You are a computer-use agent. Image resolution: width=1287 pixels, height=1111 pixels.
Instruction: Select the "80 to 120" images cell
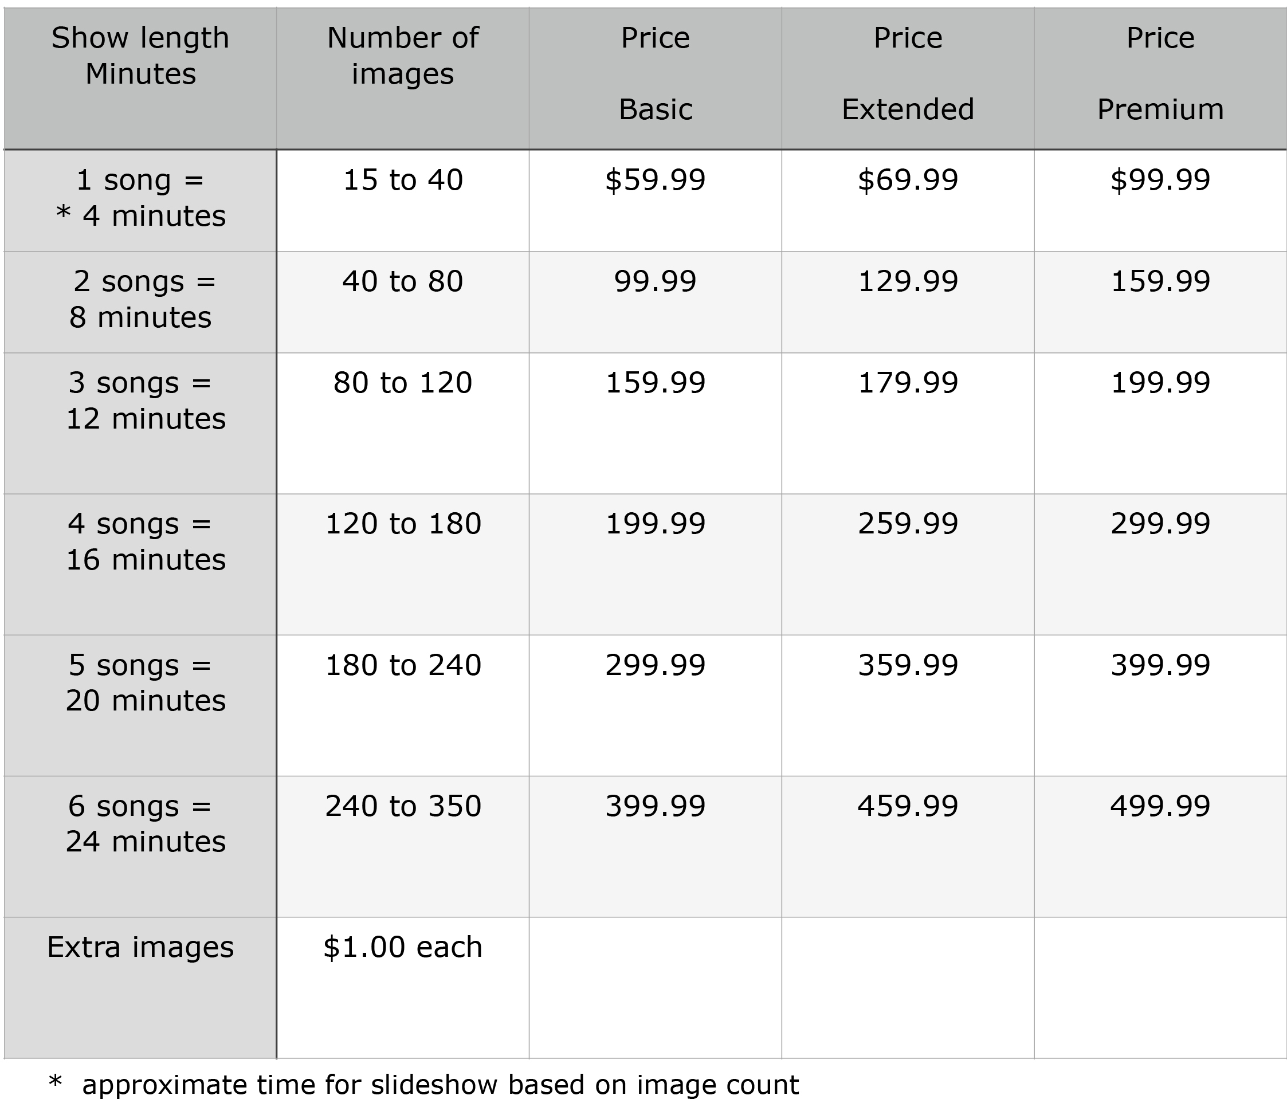[402, 383]
